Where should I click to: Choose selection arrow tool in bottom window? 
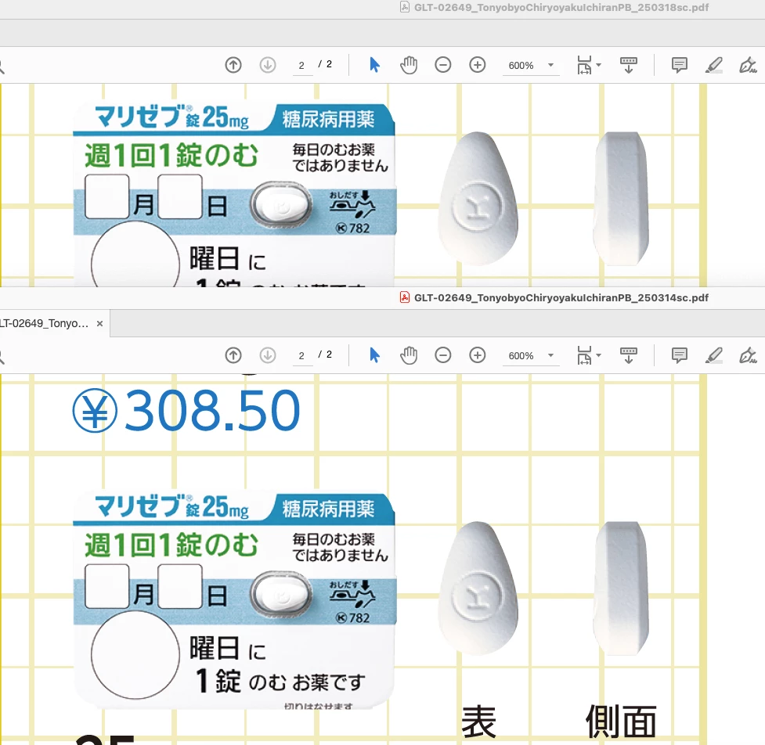coord(374,355)
